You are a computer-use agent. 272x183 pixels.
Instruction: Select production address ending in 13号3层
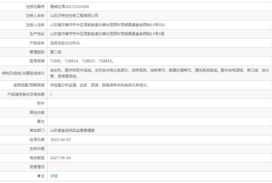coord(107,34)
